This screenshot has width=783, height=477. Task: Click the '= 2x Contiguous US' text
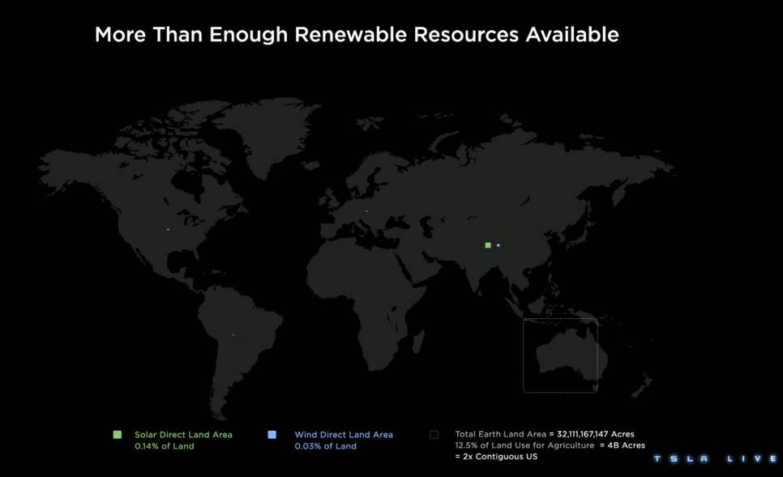(x=496, y=457)
